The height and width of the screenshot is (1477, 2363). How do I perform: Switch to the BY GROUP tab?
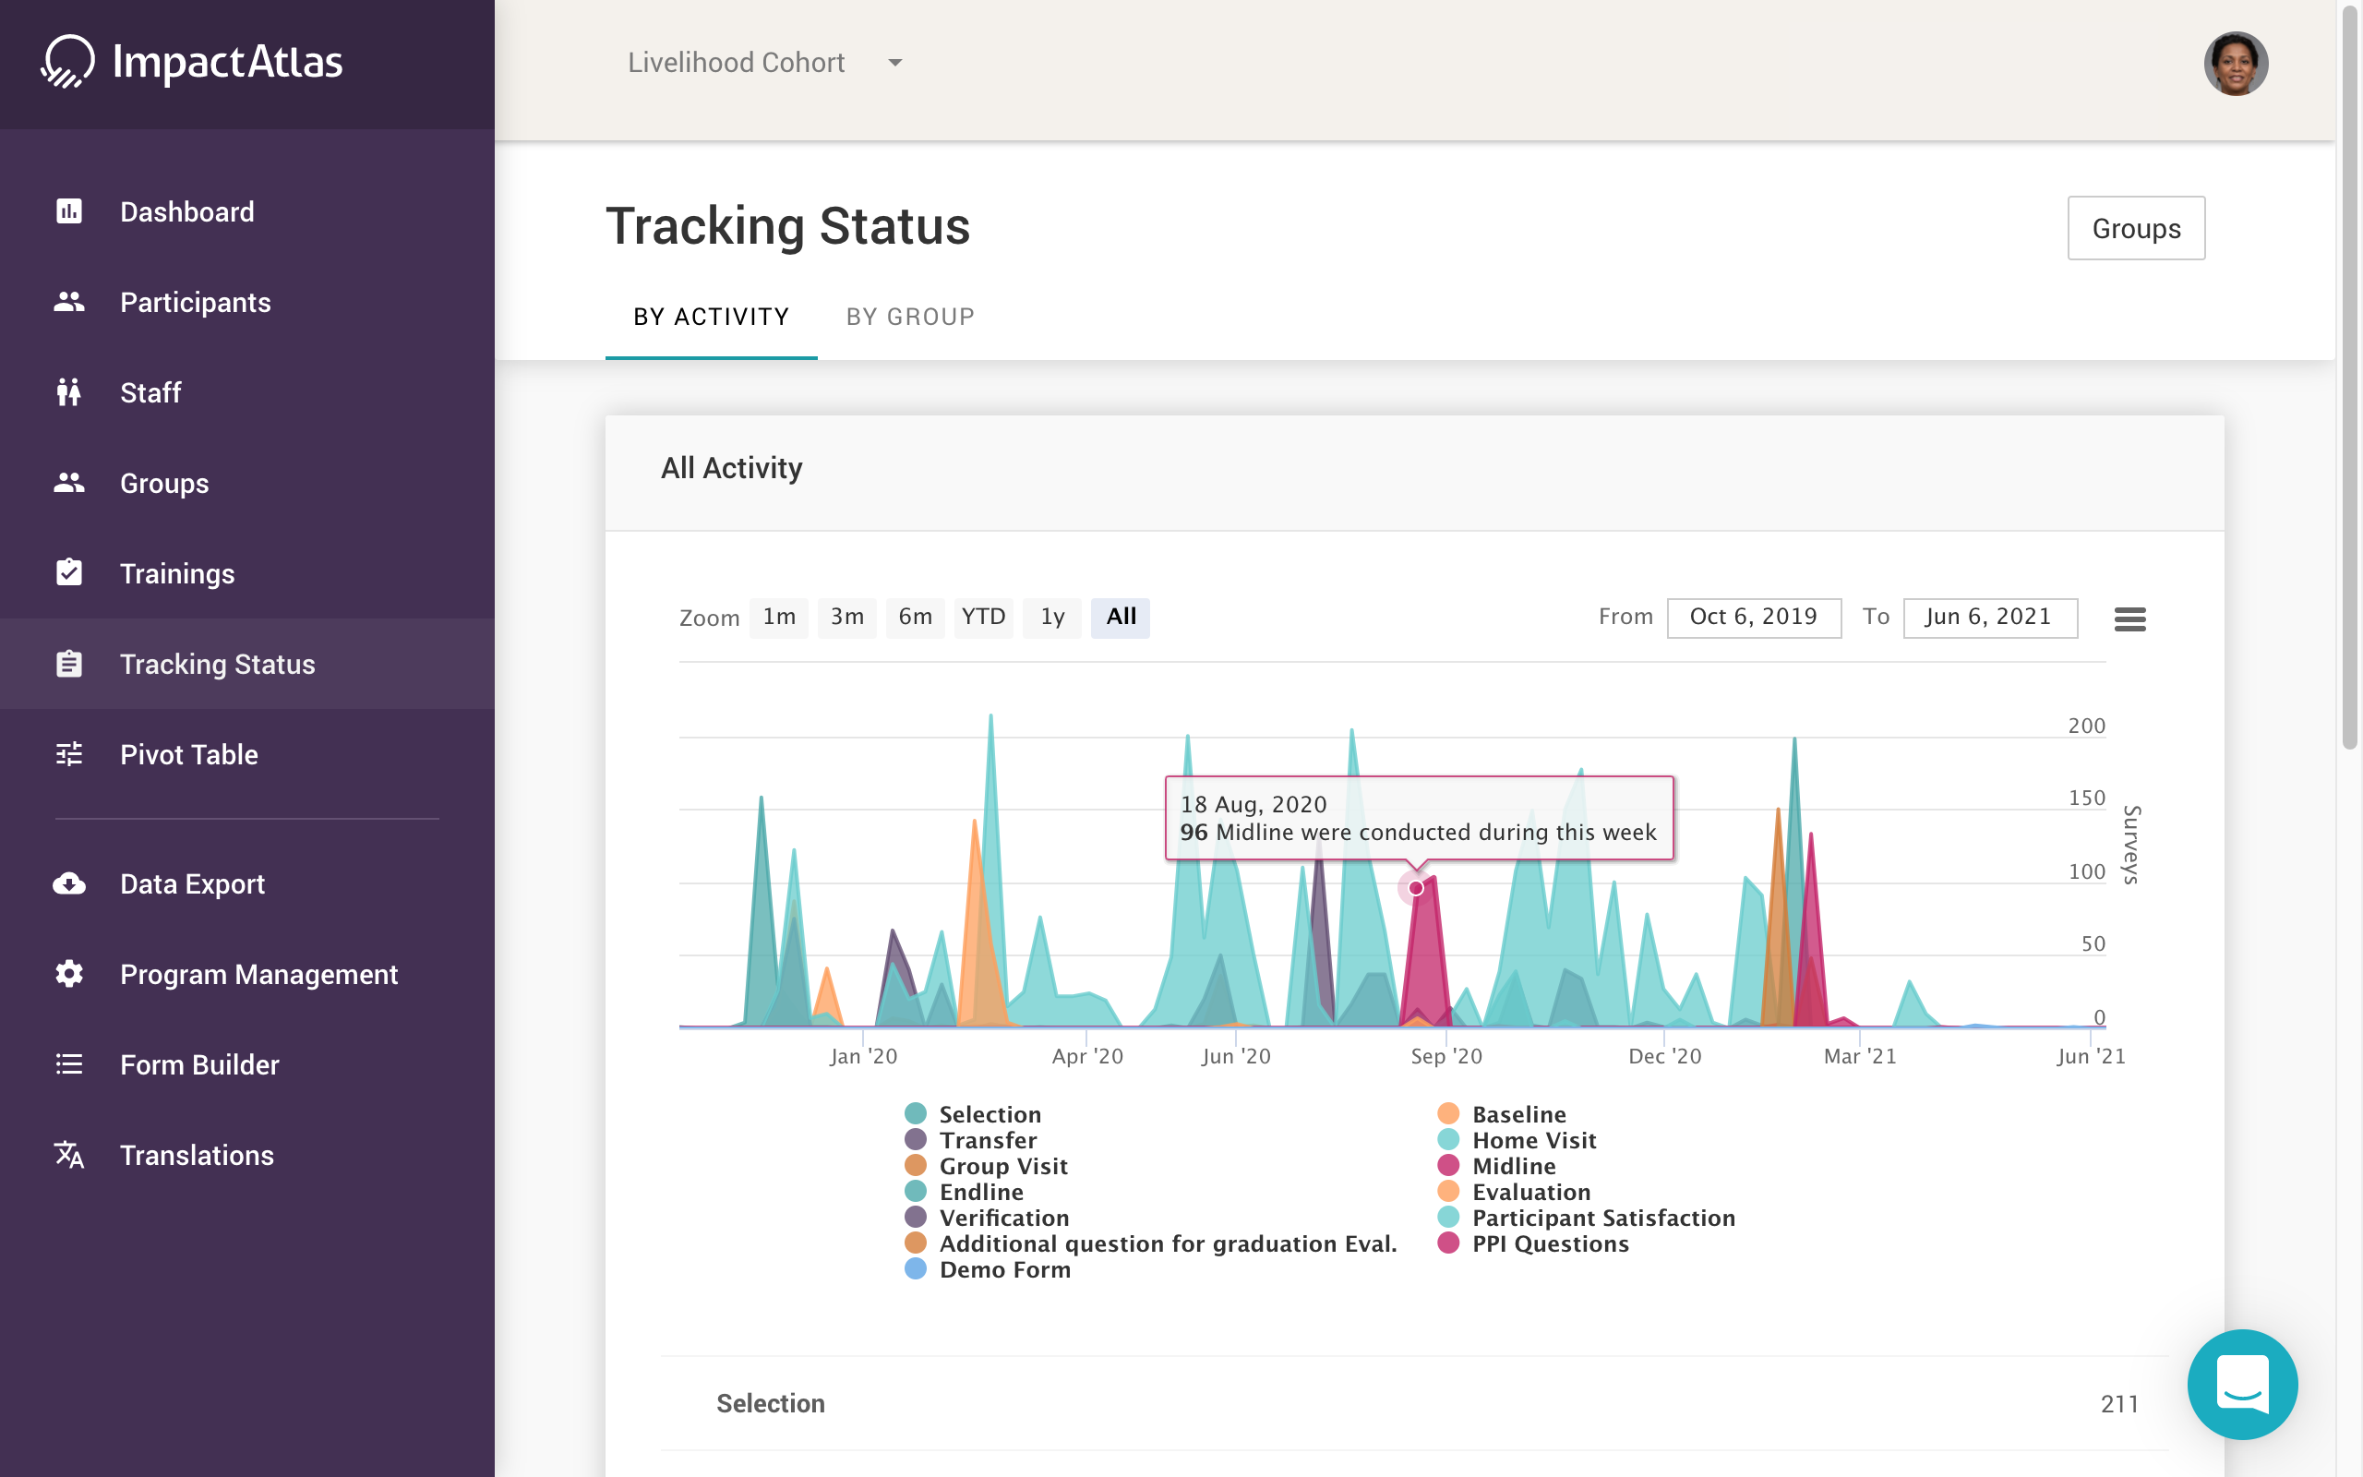909,317
